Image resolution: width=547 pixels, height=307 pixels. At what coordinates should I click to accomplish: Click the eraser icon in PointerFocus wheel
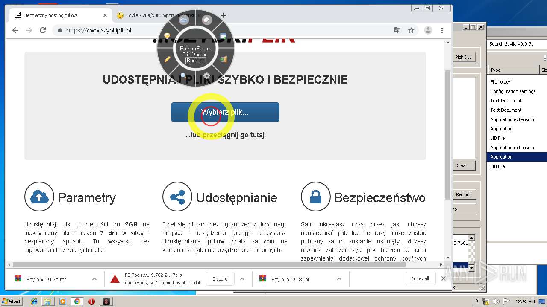pyautogui.click(x=207, y=20)
